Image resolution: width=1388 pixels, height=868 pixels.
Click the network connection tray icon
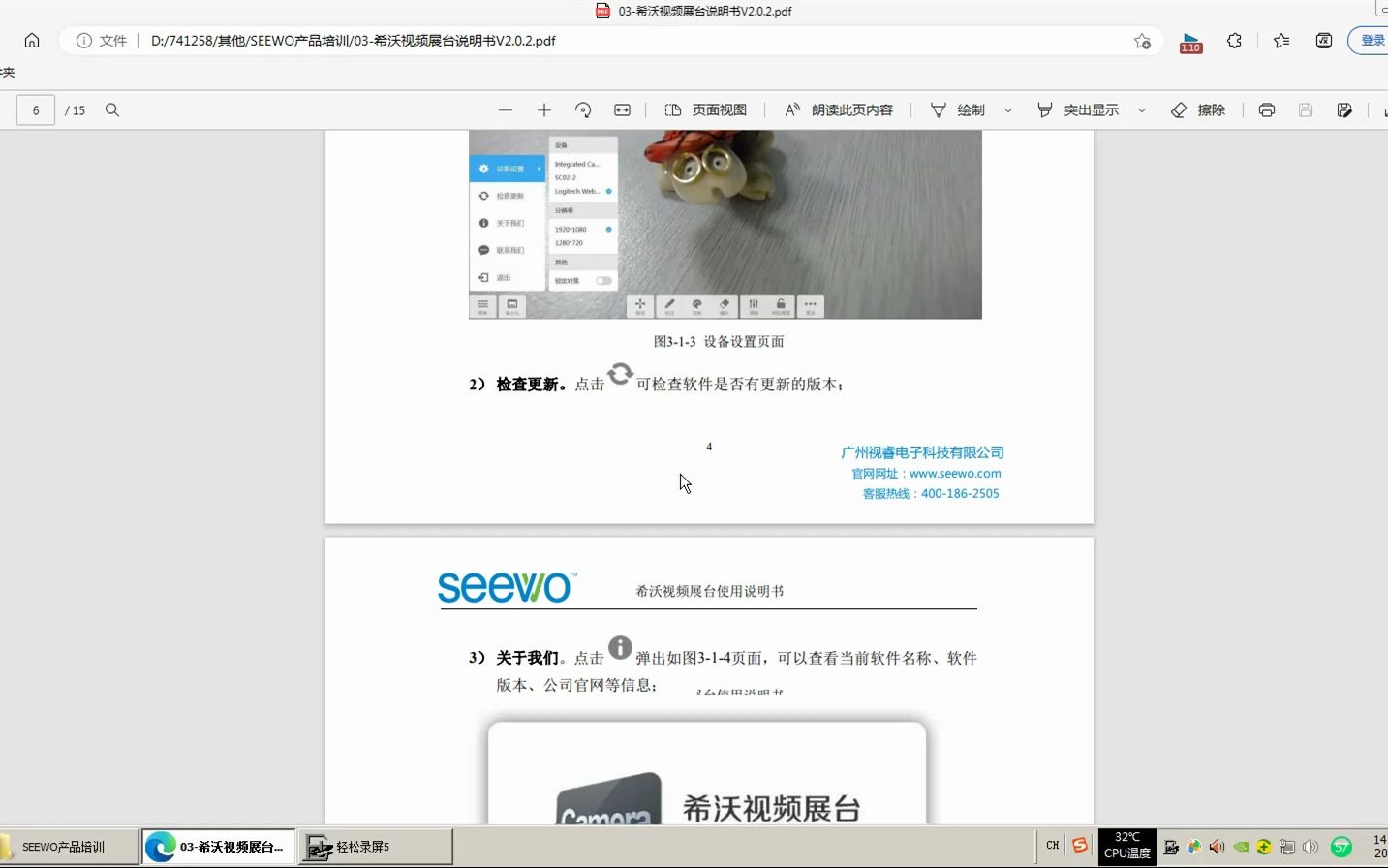pyautogui.click(x=1287, y=847)
